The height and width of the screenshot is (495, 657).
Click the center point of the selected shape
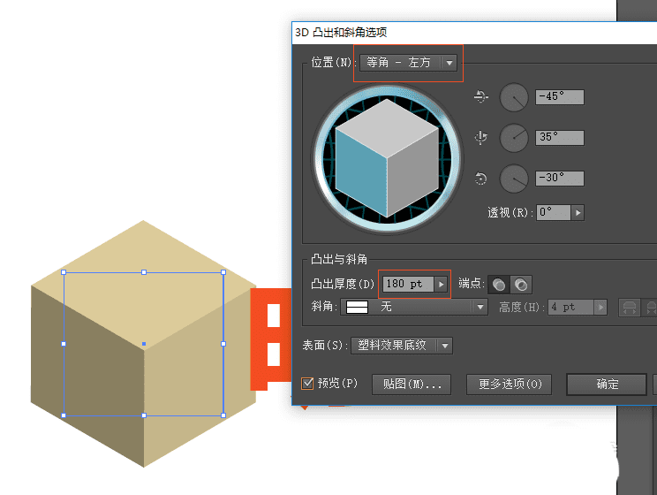(144, 344)
